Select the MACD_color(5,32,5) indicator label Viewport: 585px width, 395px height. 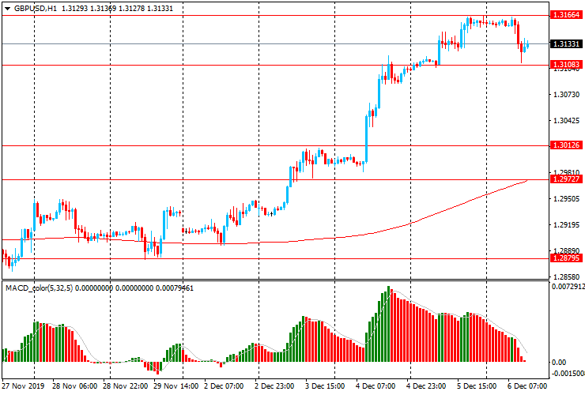point(40,288)
